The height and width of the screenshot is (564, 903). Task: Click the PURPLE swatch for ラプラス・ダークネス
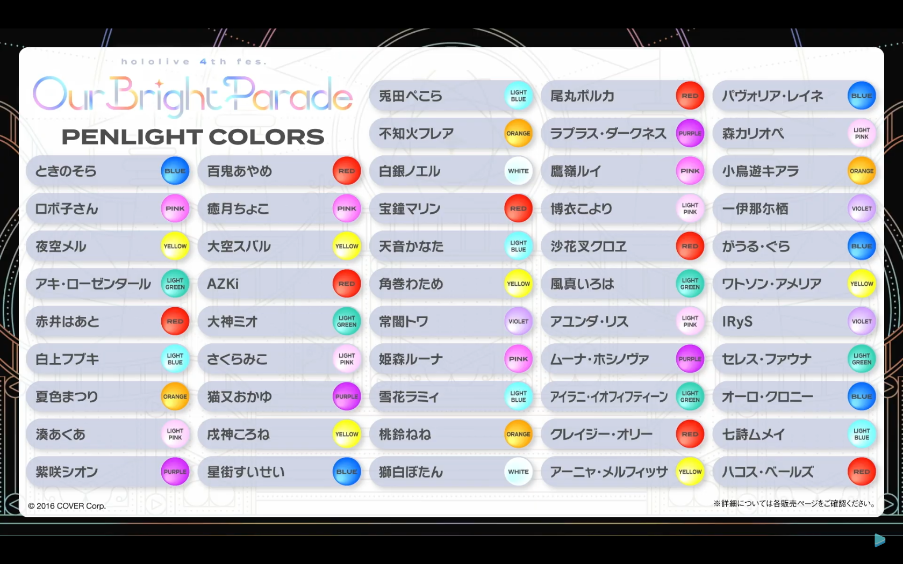[690, 133]
